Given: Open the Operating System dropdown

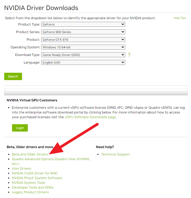Looking at the screenshot, I should pyautogui.click(x=83, y=47).
